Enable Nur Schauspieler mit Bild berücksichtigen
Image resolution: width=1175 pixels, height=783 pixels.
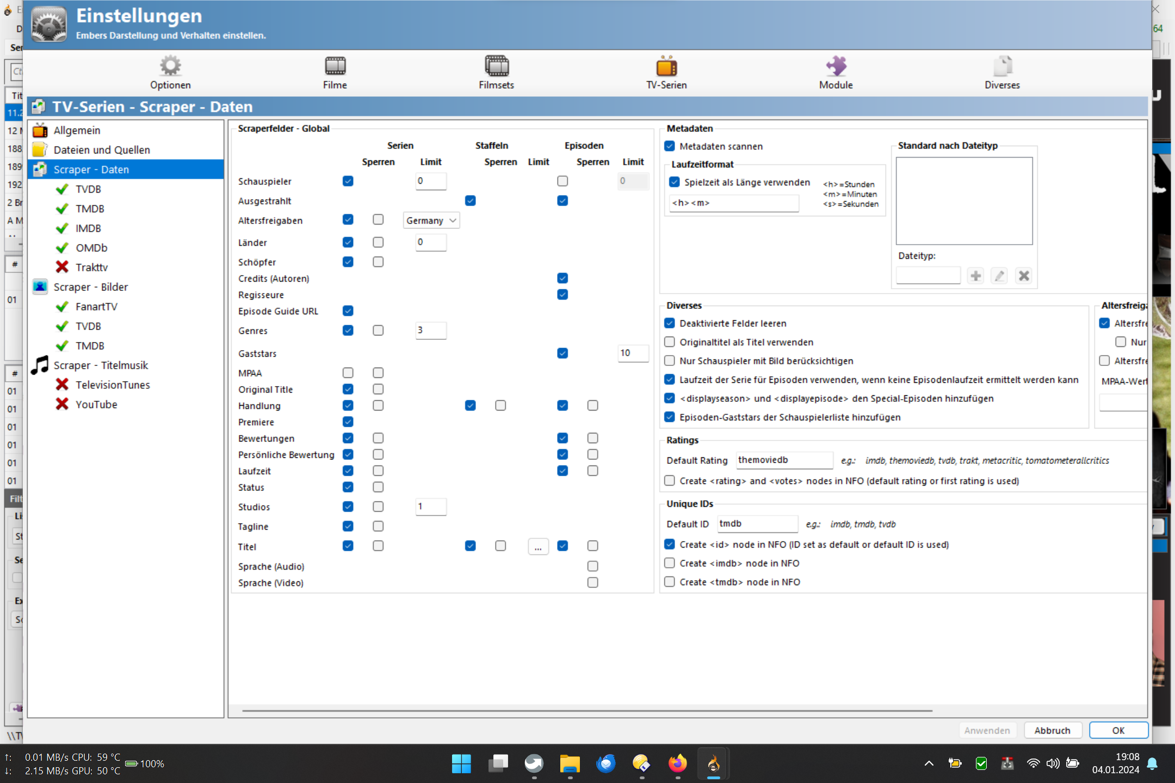(x=670, y=361)
